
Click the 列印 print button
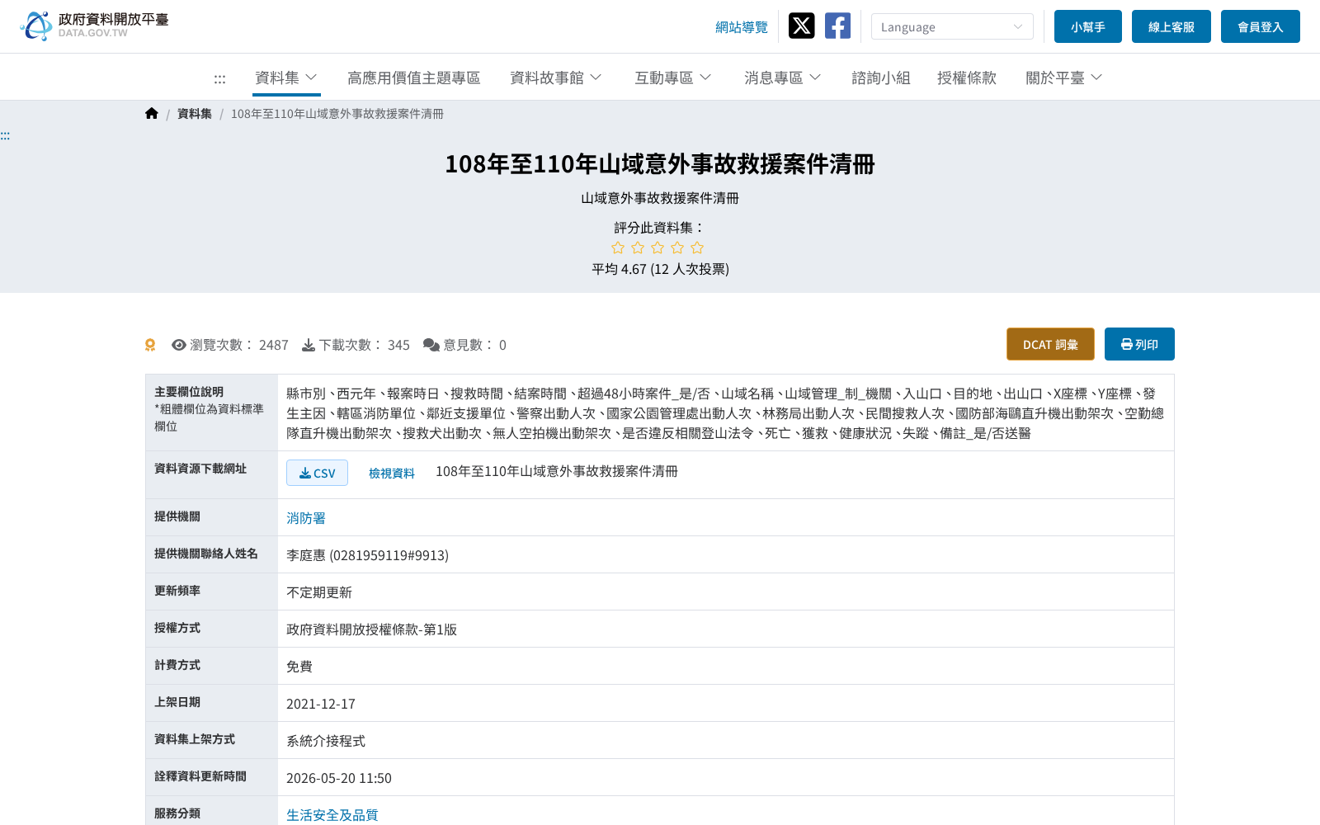click(1139, 344)
